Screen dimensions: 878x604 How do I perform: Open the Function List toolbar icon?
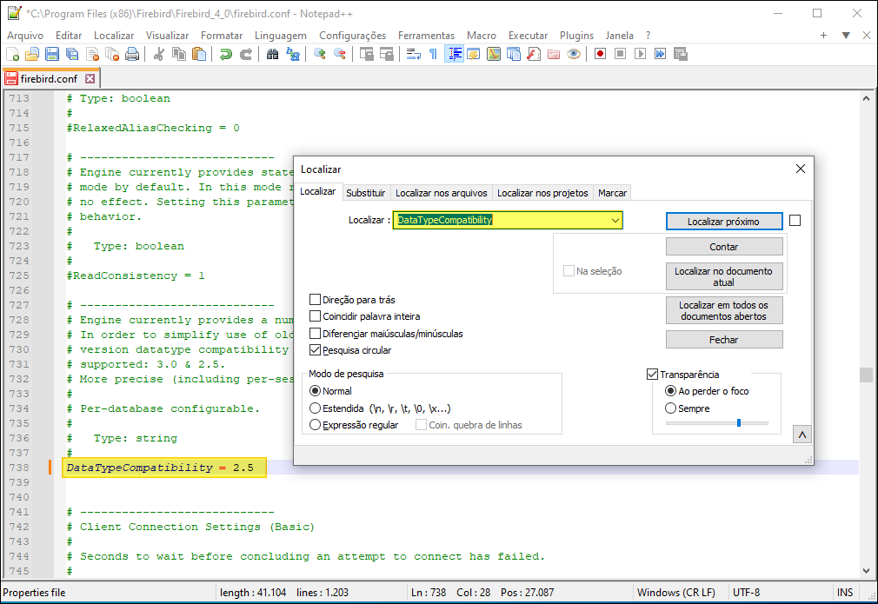pyautogui.click(x=534, y=54)
